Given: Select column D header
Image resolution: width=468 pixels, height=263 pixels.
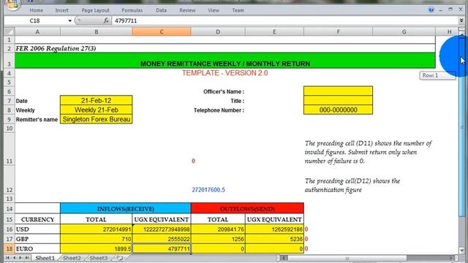Looking at the screenshot, I should 218,31.
